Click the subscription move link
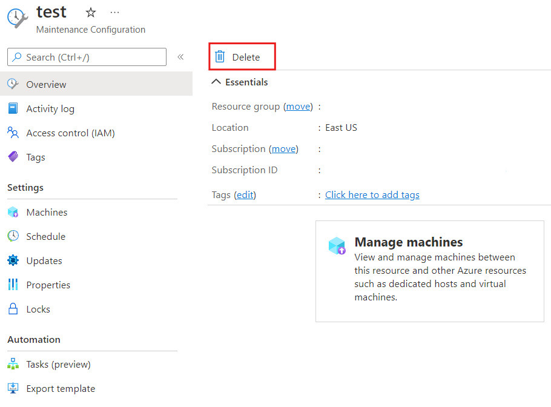Image resolution: width=551 pixels, height=407 pixels. coord(284,148)
